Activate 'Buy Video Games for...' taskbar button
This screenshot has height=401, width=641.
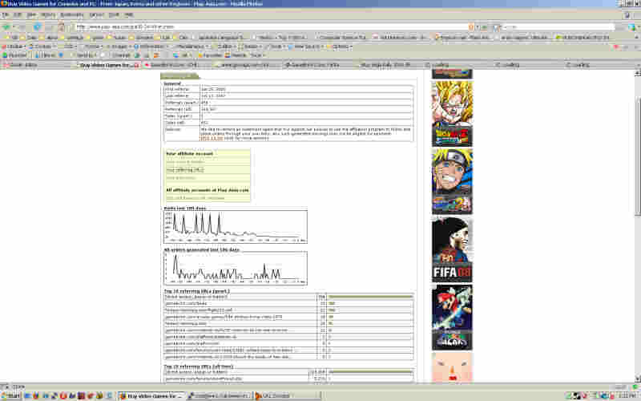pos(151,395)
